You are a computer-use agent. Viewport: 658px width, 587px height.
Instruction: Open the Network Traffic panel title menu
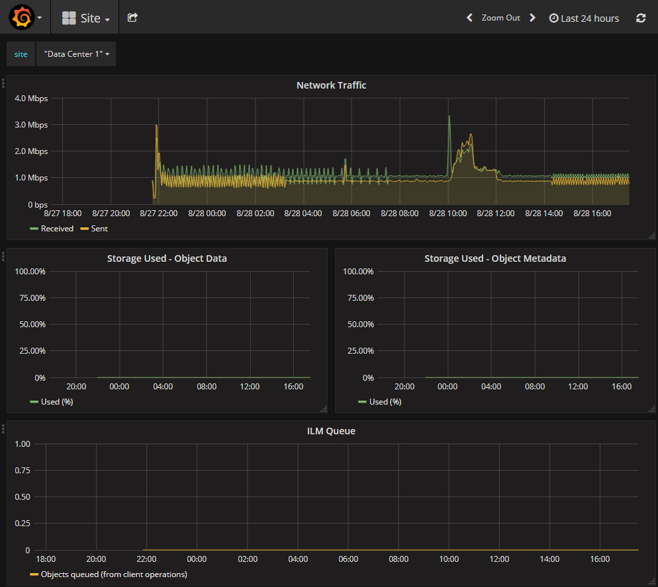click(331, 85)
